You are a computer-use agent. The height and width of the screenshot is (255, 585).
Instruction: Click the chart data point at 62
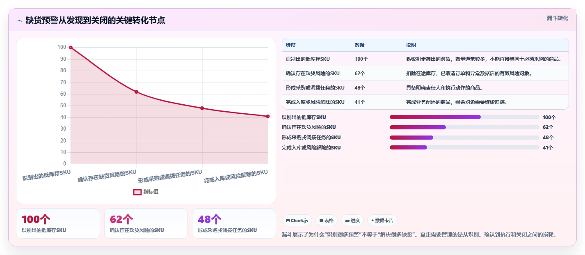click(136, 92)
